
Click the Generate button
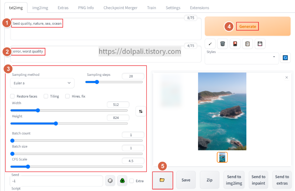click(x=247, y=26)
